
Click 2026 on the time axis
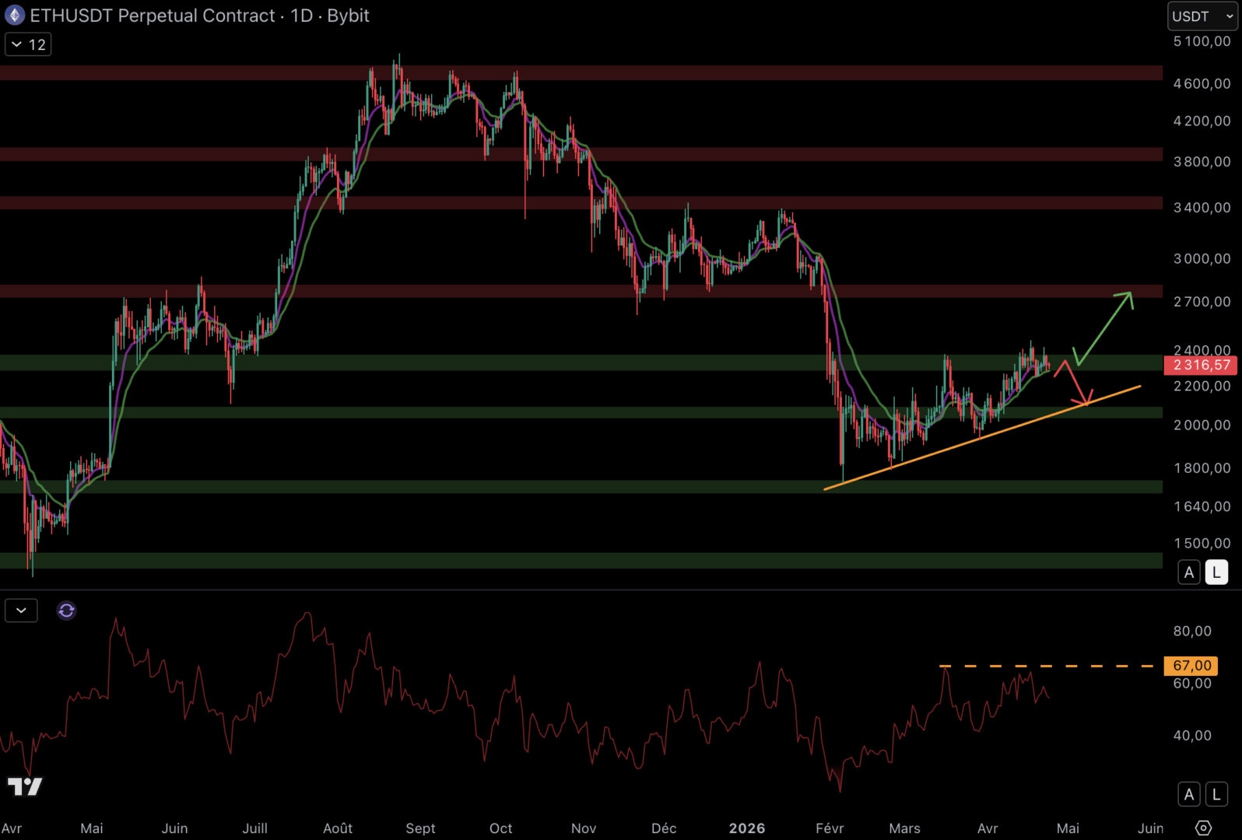click(x=746, y=828)
